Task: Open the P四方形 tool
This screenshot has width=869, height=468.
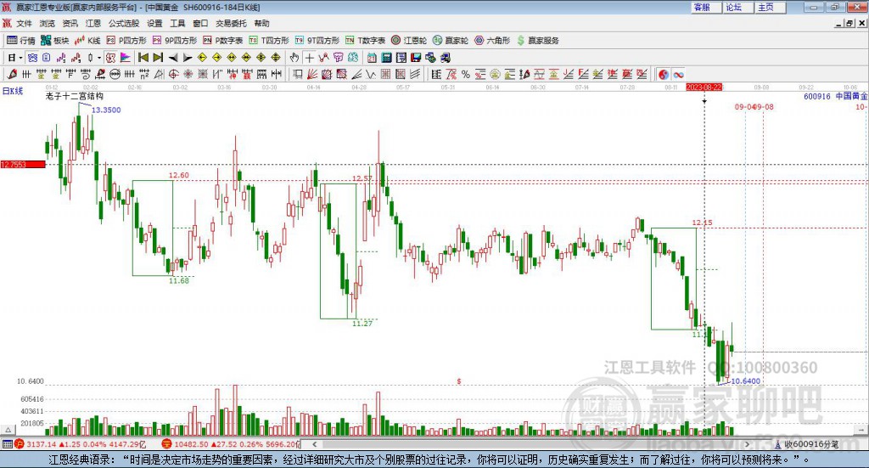Action: (x=126, y=41)
